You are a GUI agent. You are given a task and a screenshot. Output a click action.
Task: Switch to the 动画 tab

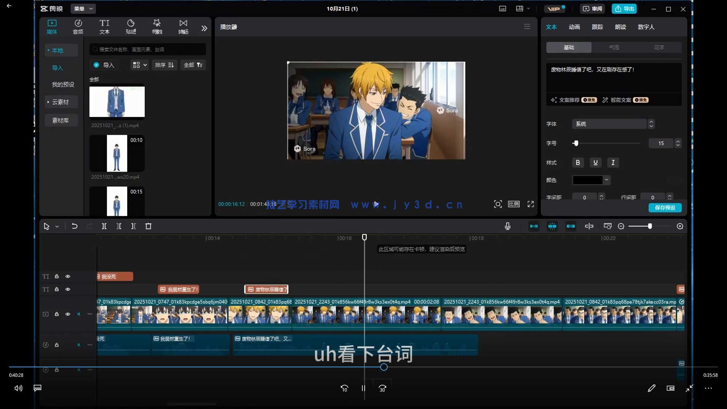tap(574, 27)
